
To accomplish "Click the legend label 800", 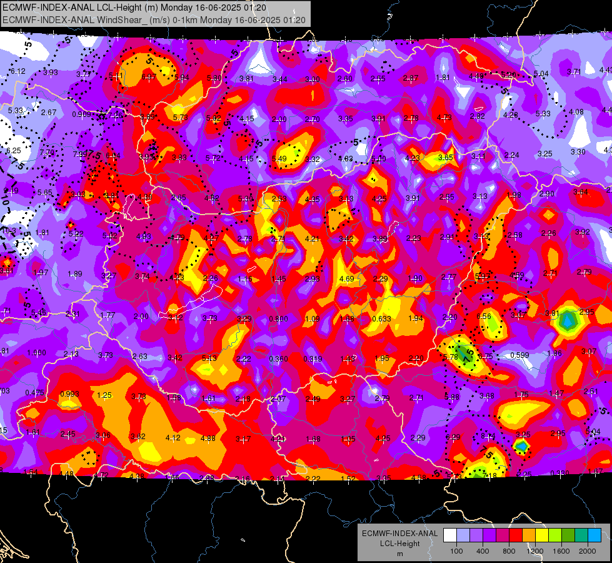I will [x=509, y=551].
